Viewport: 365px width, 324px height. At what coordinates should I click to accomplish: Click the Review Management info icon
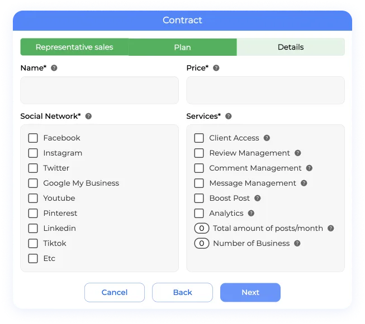[x=298, y=153]
